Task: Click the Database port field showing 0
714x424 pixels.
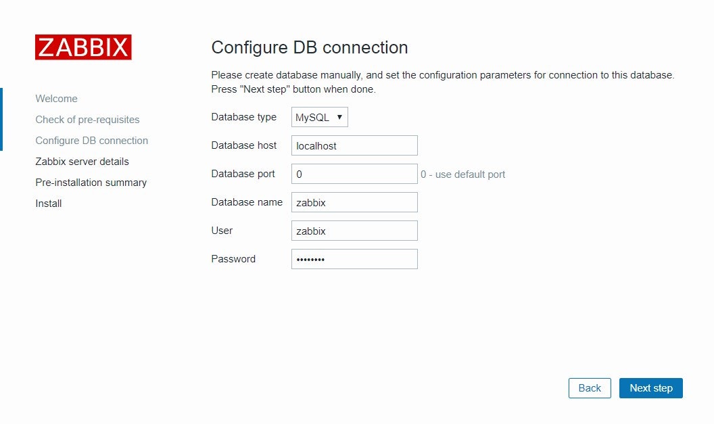Action: click(x=354, y=173)
